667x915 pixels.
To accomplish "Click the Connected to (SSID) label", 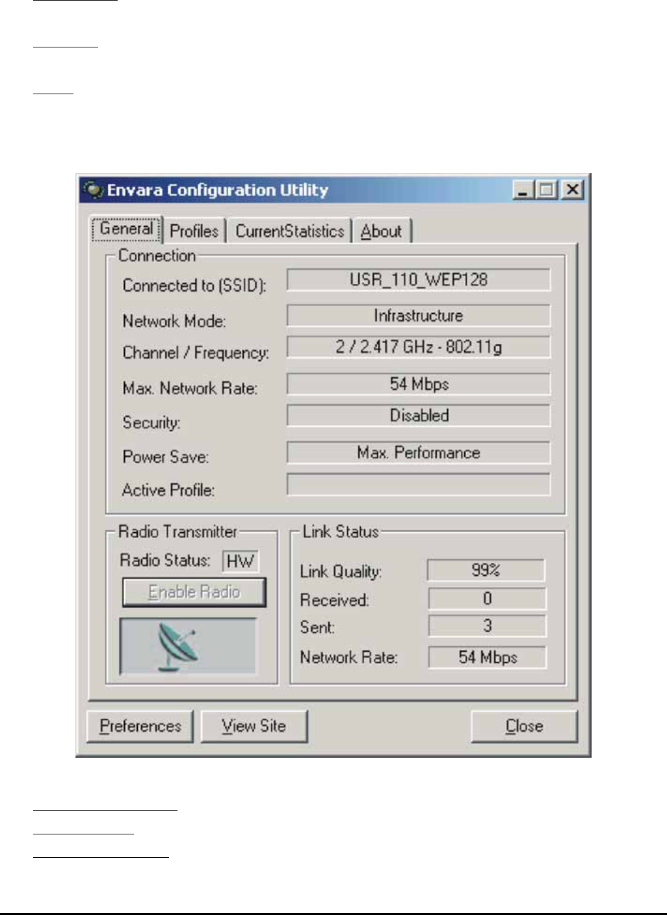I will coord(194,285).
